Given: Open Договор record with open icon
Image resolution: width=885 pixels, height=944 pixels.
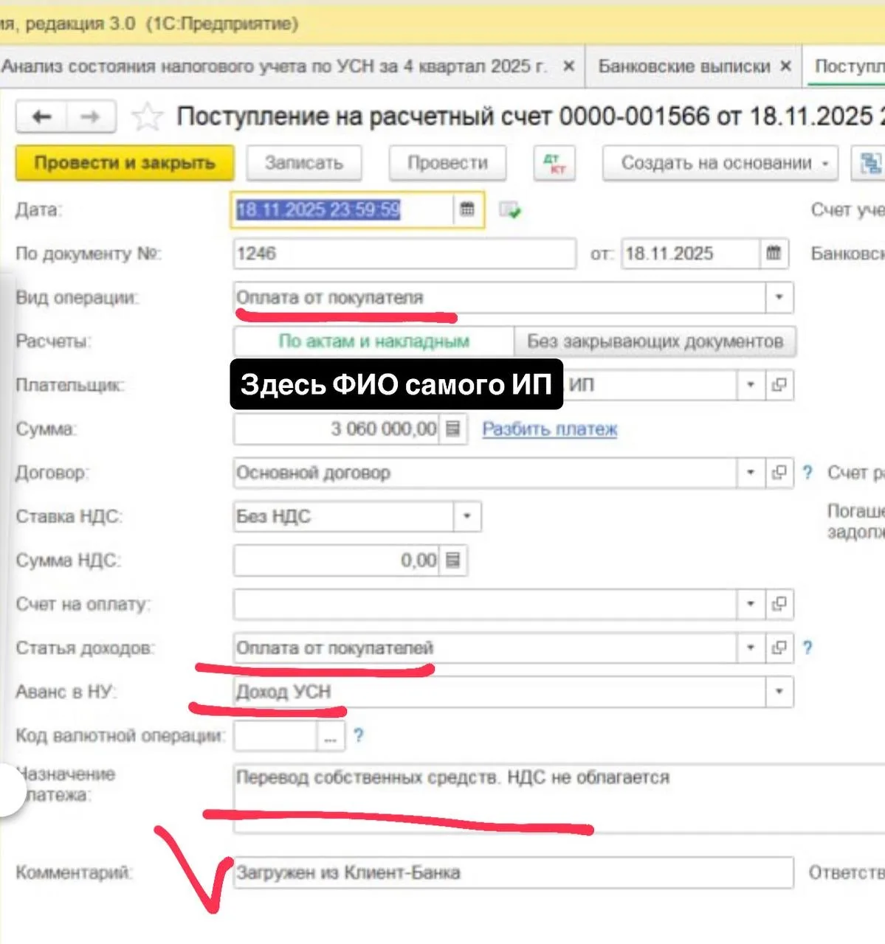Looking at the screenshot, I should click(779, 473).
